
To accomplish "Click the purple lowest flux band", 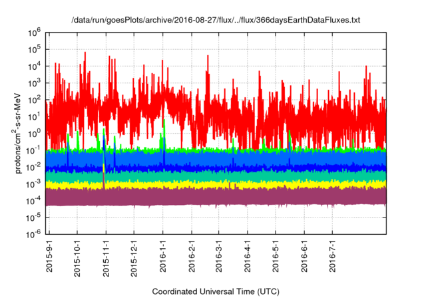I will click(216, 197).
